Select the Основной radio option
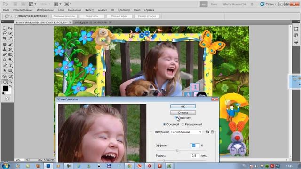 pyautogui.click(x=164, y=124)
